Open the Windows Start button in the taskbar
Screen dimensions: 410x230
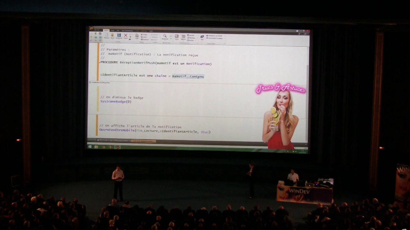pos(90,147)
